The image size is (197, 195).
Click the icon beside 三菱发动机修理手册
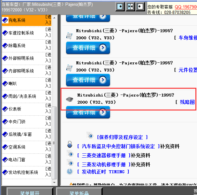(70, 163)
